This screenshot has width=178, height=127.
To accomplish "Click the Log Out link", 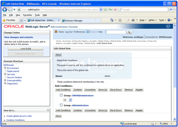I will tap(69, 32).
